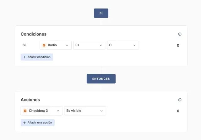This screenshot has height=140, width=201.
Task: Delete the condition with trash icon
Action: [x=178, y=45]
